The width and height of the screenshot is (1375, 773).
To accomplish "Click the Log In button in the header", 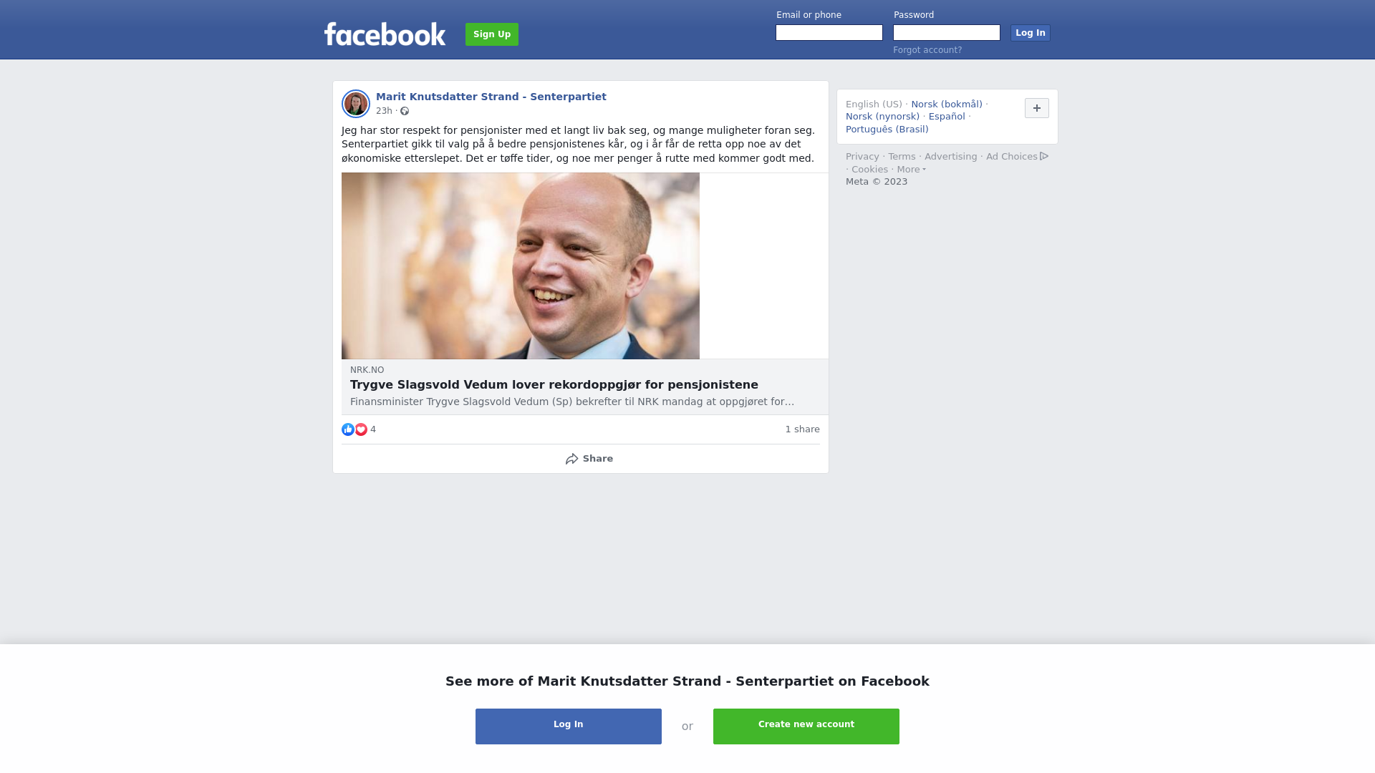I will (1031, 33).
